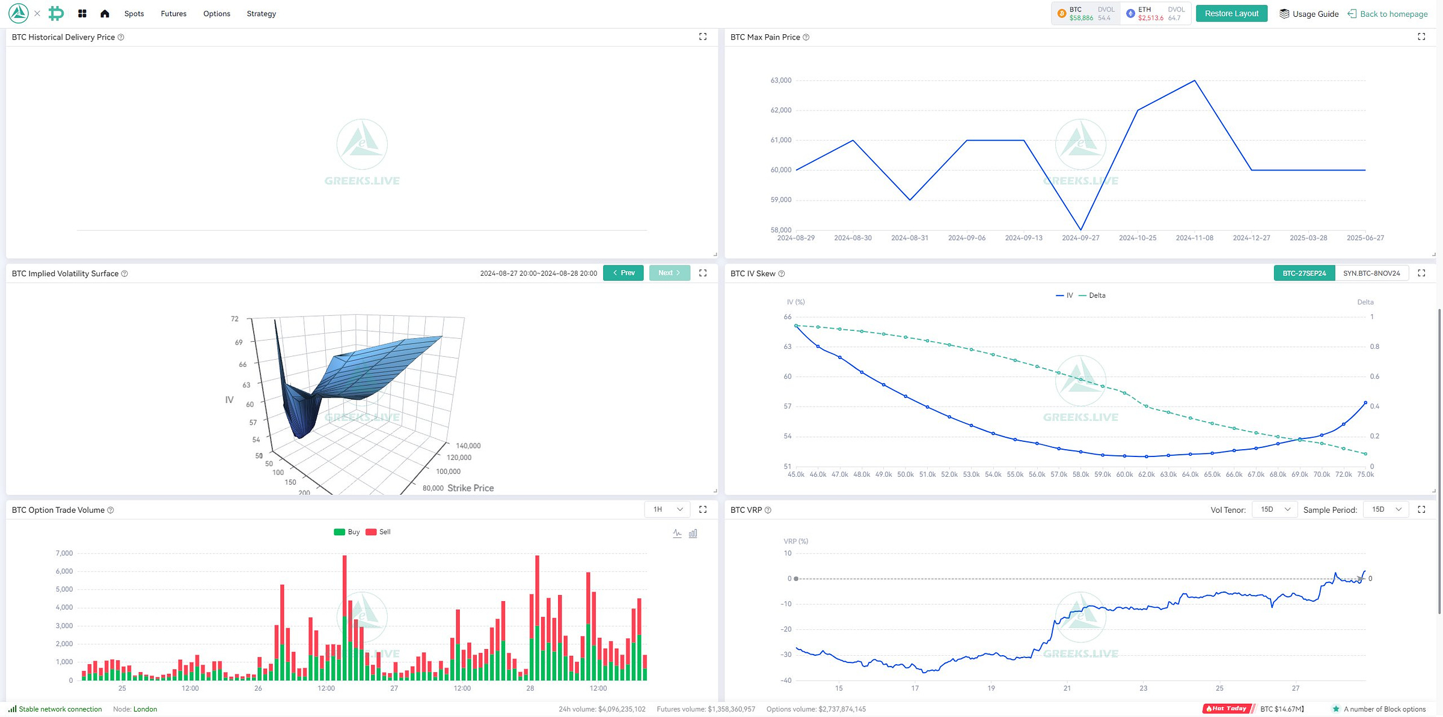Viewport: 1443px width, 717px height.
Task: Fullscreen the BTC Max Pain Price chart
Action: 1421,37
